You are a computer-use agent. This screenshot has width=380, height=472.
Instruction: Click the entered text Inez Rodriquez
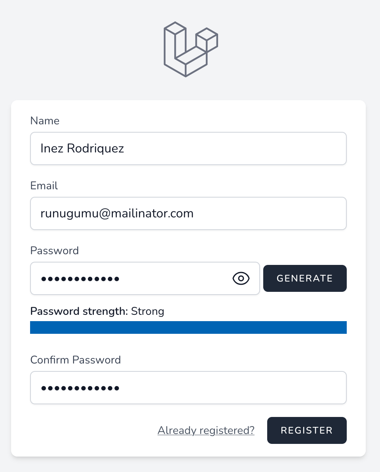click(x=82, y=148)
